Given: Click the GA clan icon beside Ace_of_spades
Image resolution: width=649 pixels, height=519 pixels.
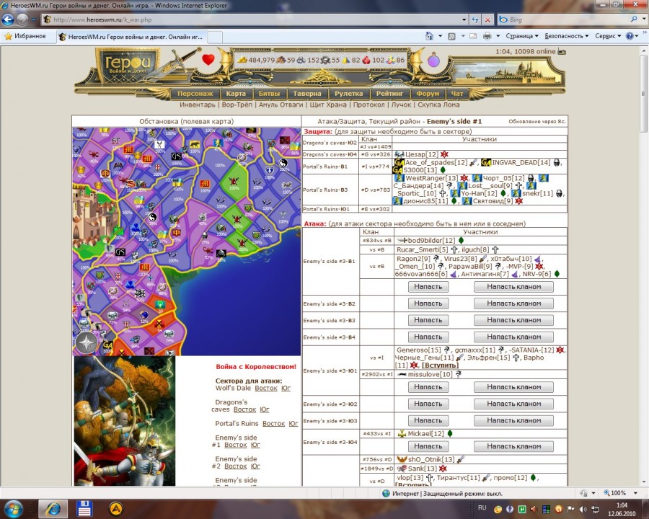Looking at the screenshot, I should [399, 163].
